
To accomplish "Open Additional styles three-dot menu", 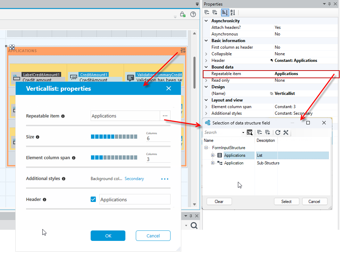I will tap(165, 179).
